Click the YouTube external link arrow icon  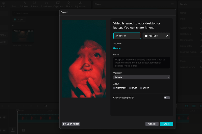[167, 36]
